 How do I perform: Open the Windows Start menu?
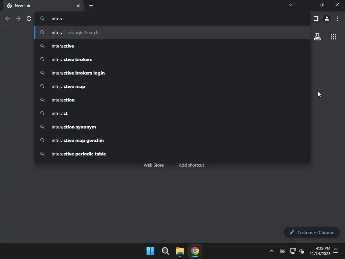[151, 251]
